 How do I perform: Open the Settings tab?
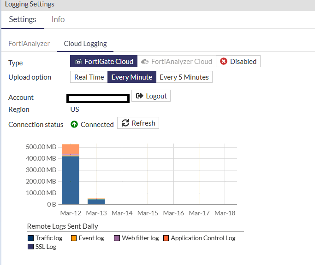click(x=23, y=19)
